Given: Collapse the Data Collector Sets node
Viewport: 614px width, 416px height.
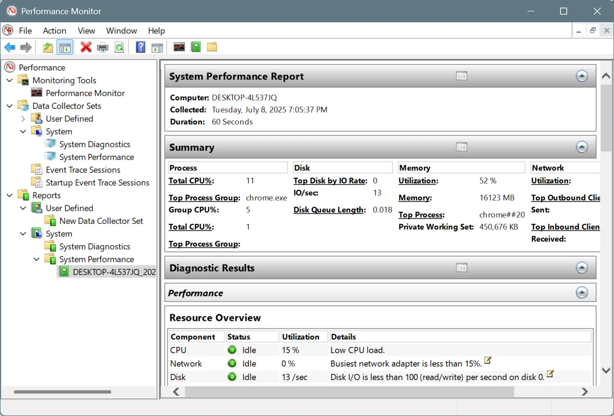Looking at the screenshot, I should (x=9, y=106).
